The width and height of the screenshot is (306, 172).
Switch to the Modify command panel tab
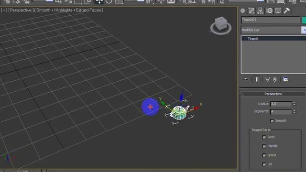[251, 11]
